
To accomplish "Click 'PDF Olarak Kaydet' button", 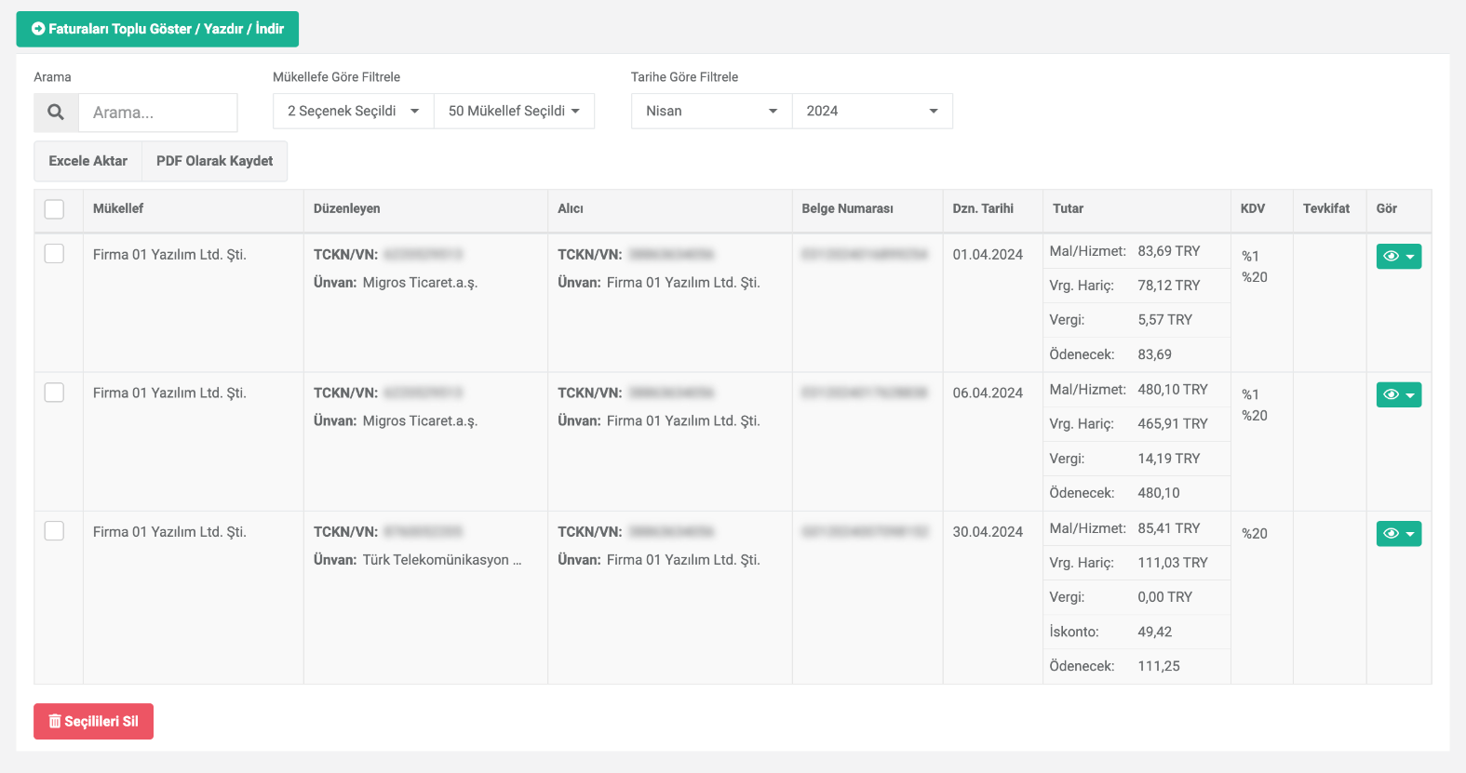I will (x=215, y=161).
